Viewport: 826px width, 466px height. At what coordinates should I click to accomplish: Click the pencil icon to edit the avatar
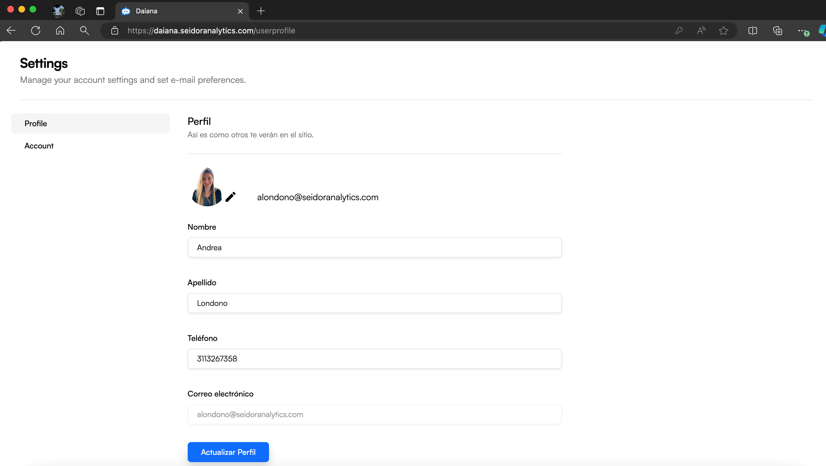(230, 197)
